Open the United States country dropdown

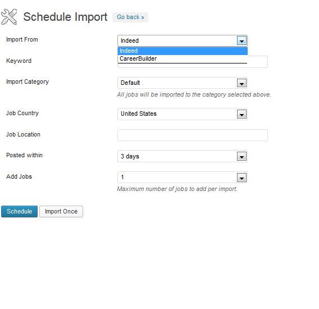click(x=183, y=114)
